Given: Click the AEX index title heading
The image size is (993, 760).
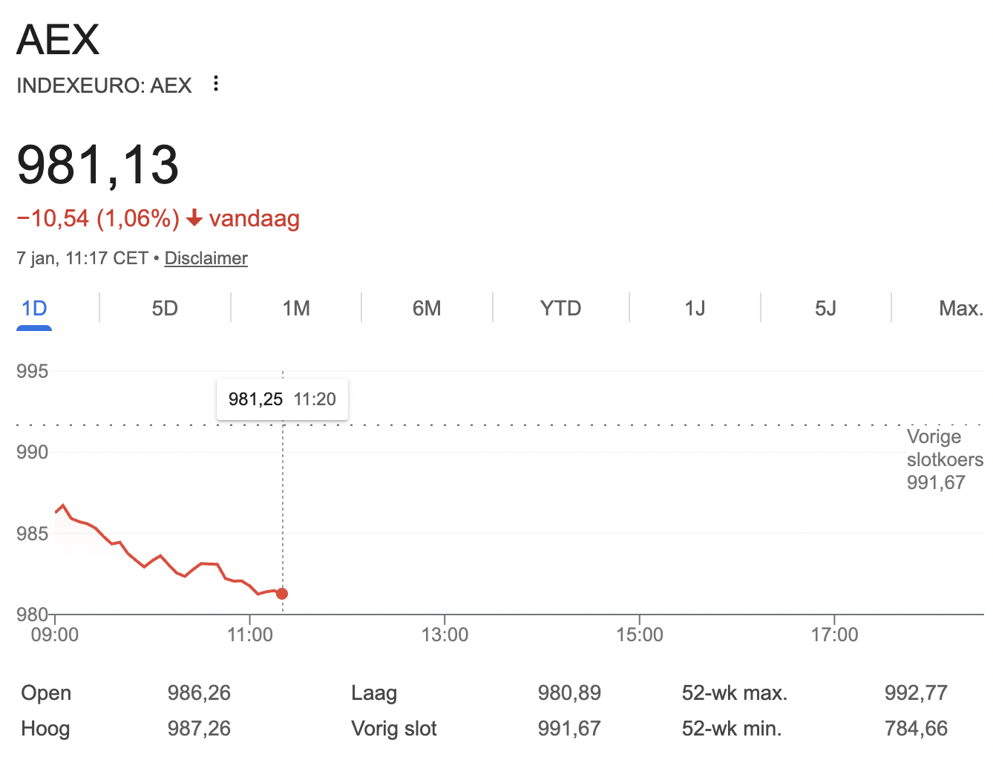Looking at the screenshot, I should 58,39.
